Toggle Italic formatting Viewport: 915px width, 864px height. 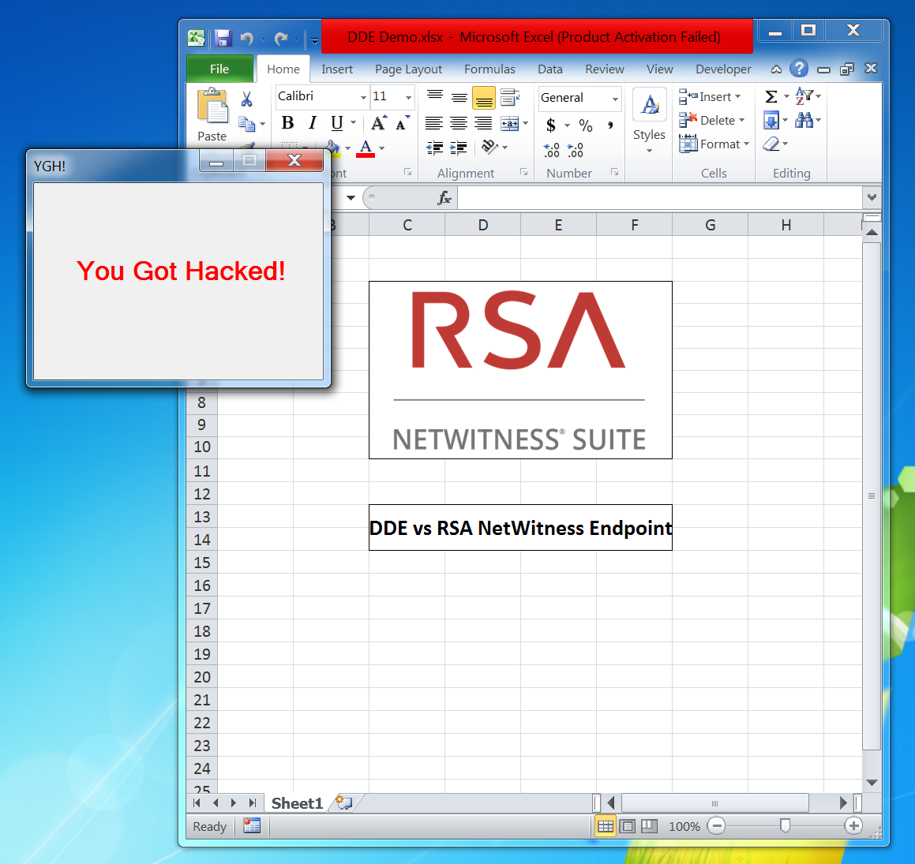(x=312, y=123)
